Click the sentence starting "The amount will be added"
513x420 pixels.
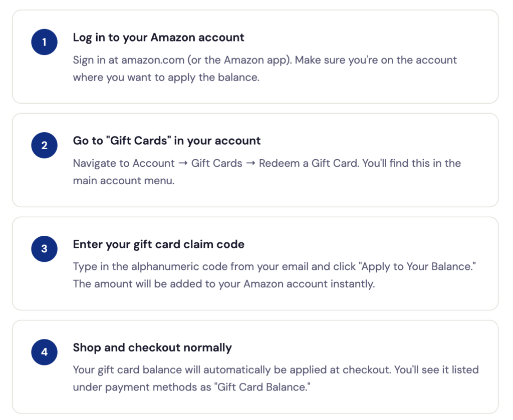click(223, 284)
